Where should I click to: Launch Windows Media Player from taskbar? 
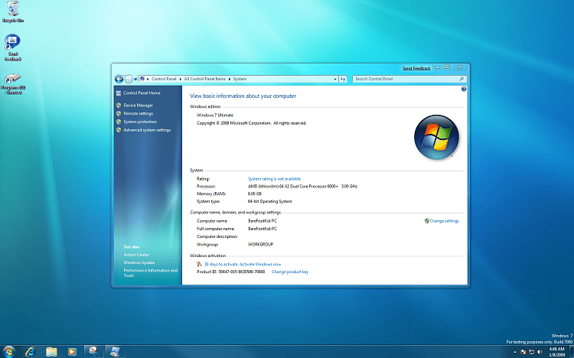tap(72, 352)
